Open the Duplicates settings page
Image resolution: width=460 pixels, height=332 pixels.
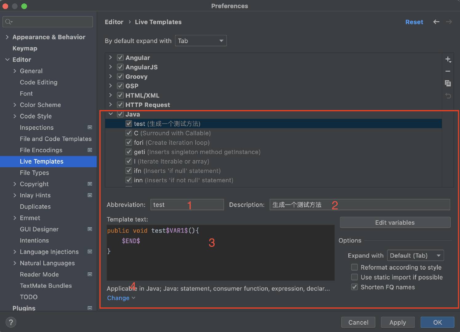click(x=35, y=207)
